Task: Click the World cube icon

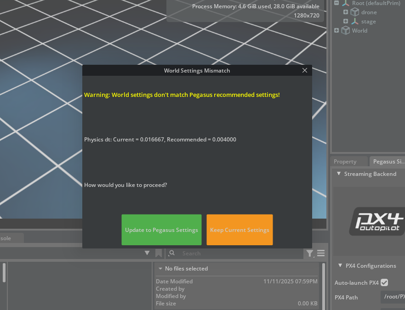Action: [x=346, y=31]
